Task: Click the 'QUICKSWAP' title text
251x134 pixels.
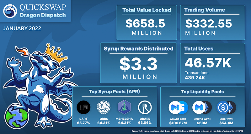Action: click(x=43, y=7)
